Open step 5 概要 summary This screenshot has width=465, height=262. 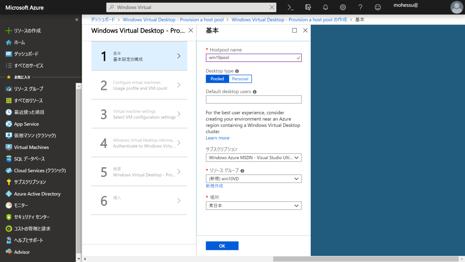139,172
